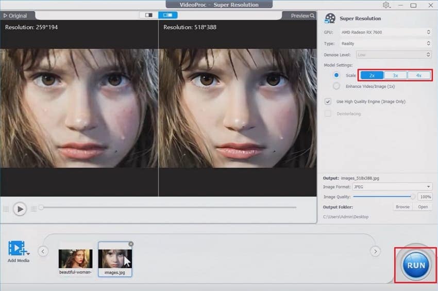
Task: Click the Resolution: 518*388 label
Action: (x=190, y=27)
